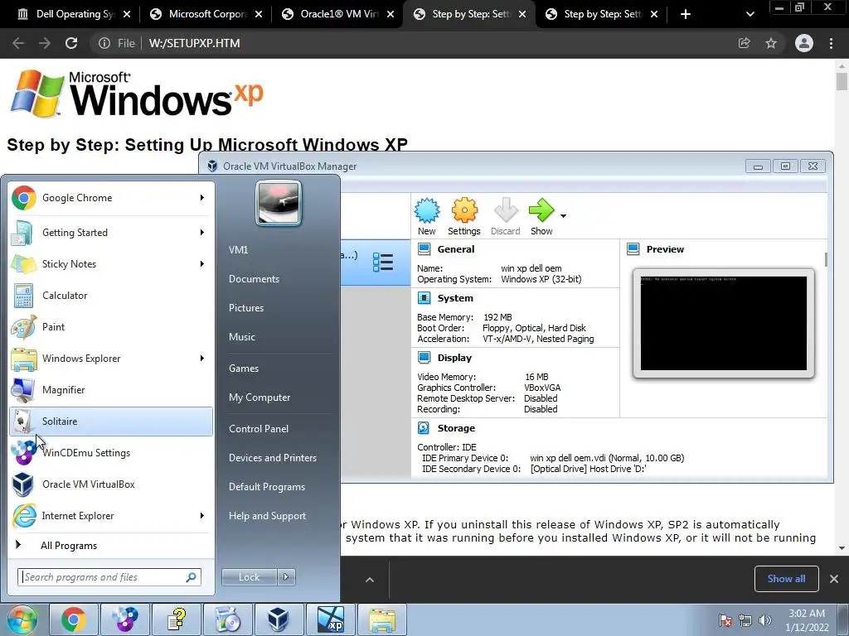Open Devices and Printers
The image size is (849, 636).
coord(272,457)
